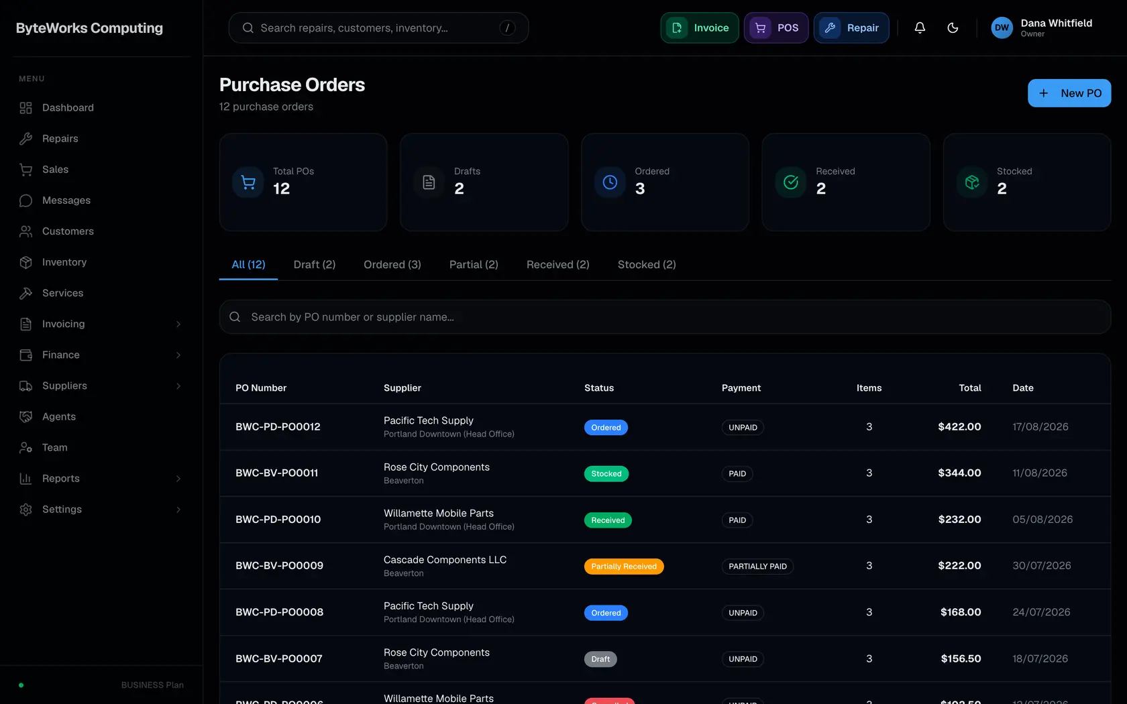Screen dimensions: 1127x704
Task: Click the top search bar magnifier icon
Action: click(x=248, y=27)
